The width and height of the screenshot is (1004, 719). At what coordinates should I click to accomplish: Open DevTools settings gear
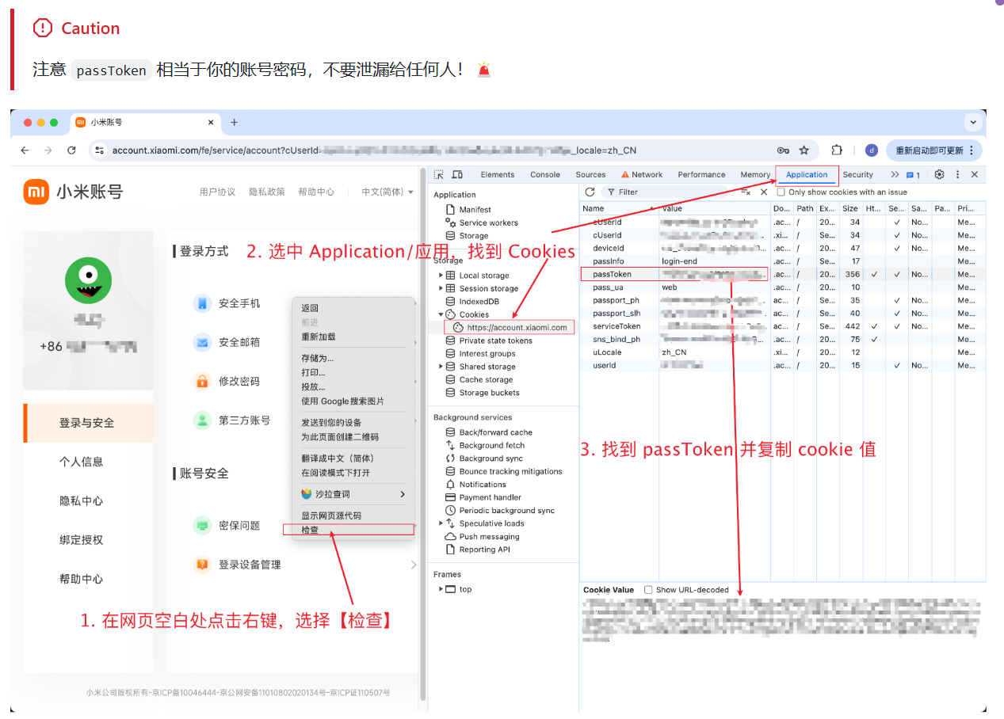[939, 175]
